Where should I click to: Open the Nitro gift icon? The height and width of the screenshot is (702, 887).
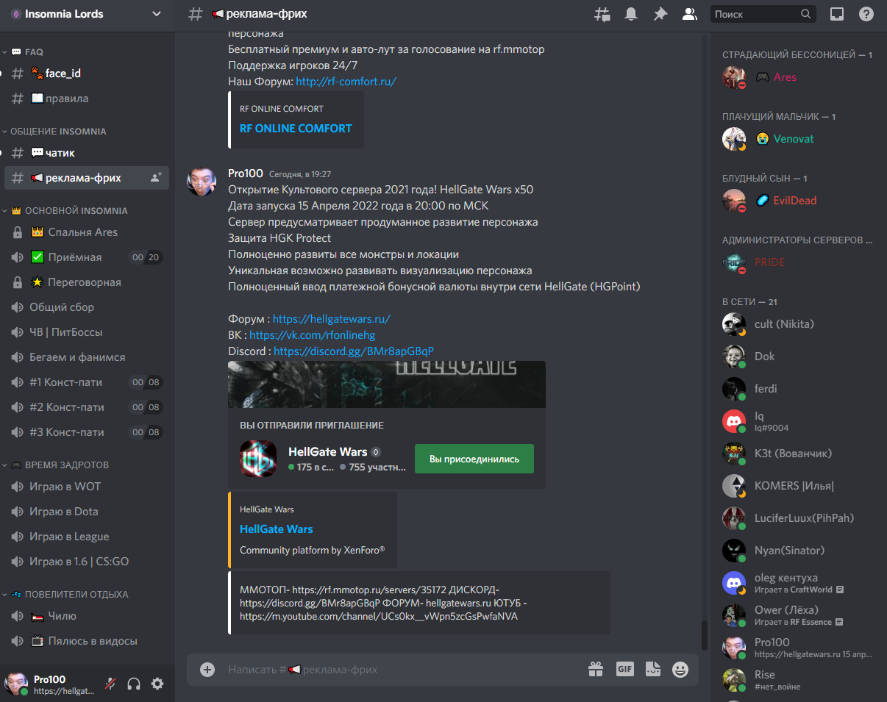(596, 669)
